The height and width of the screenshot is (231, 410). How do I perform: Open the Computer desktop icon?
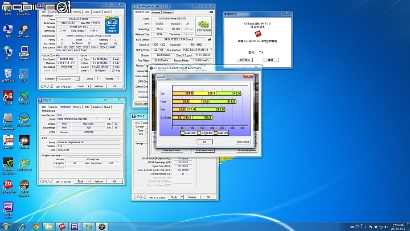(8, 30)
